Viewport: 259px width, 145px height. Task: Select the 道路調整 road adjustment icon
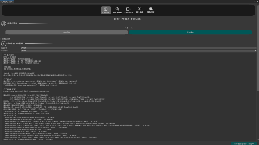(151, 10)
